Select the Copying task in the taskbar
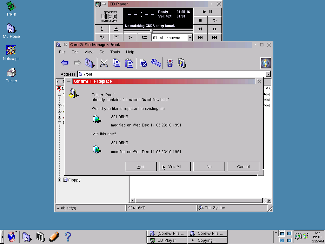Screen dimensions: 325x244 click(x=207, y=241)
